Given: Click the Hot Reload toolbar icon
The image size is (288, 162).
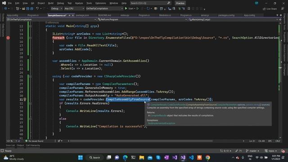Looking at the screenshot, I should (148, 9).
